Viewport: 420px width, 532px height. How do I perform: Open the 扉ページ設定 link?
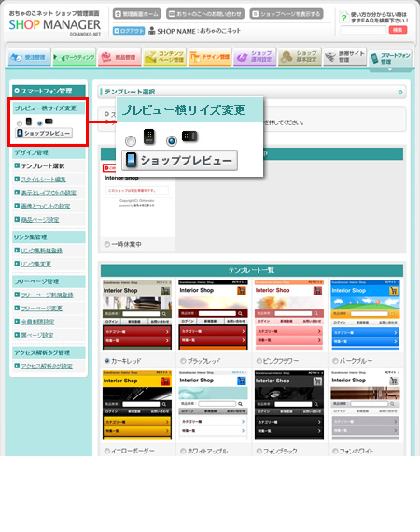pyautogui.click(x=37, y=335)
